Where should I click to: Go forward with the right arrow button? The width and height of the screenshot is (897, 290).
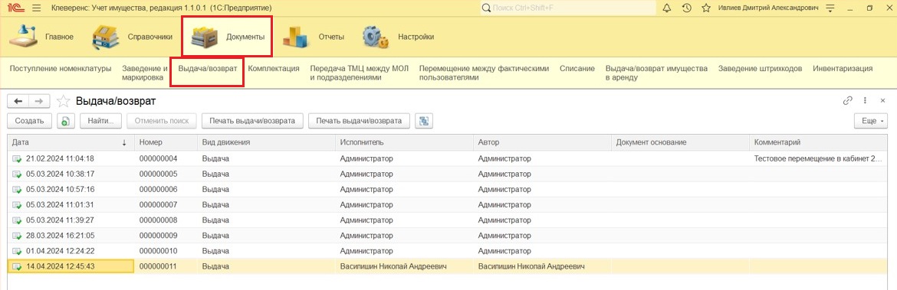[39, 101]
